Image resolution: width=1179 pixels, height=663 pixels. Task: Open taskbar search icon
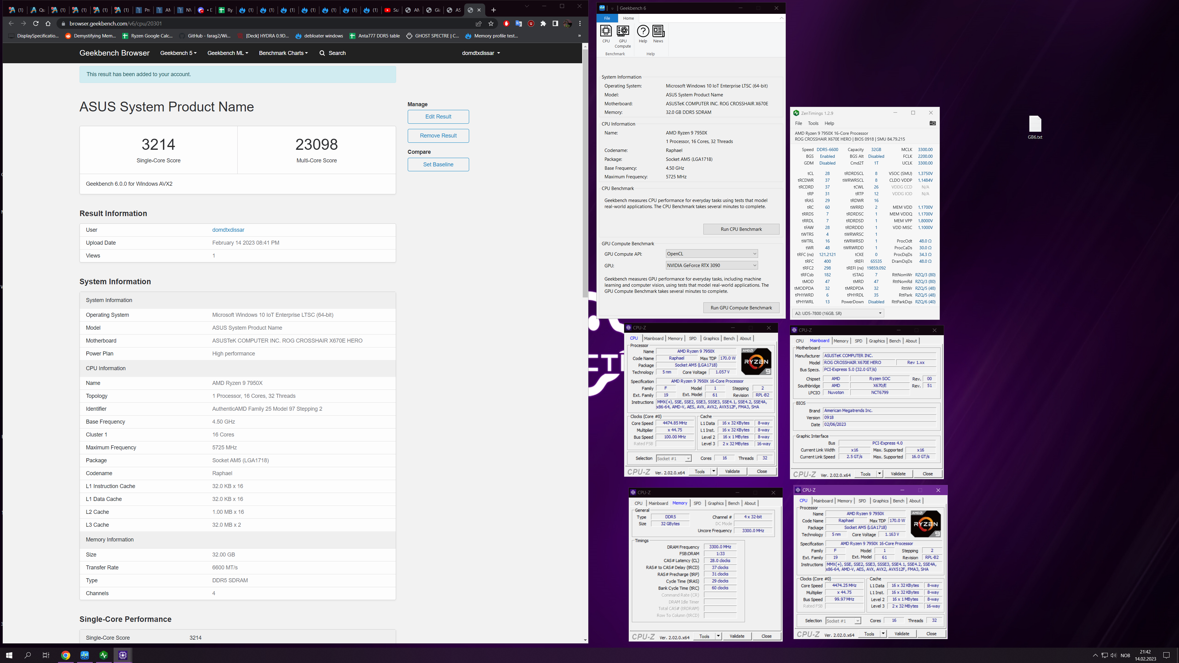[27, 655]
